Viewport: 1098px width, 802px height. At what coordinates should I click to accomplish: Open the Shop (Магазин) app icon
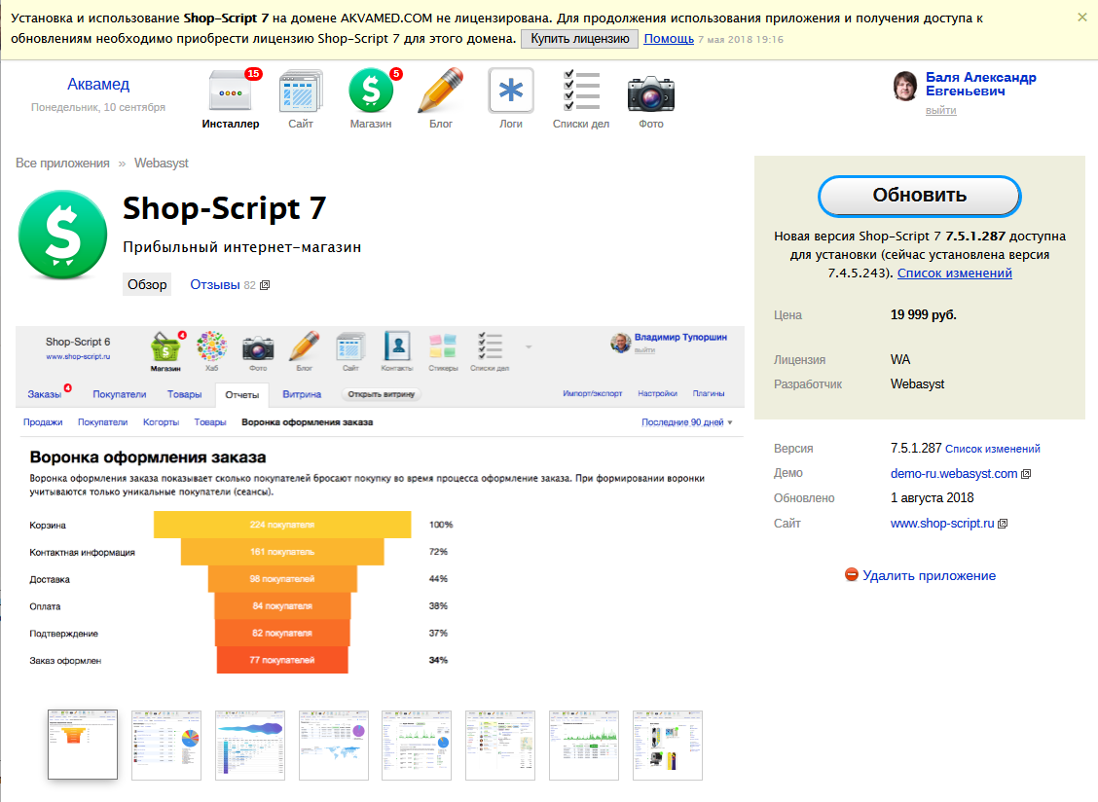tap(371, 93)
